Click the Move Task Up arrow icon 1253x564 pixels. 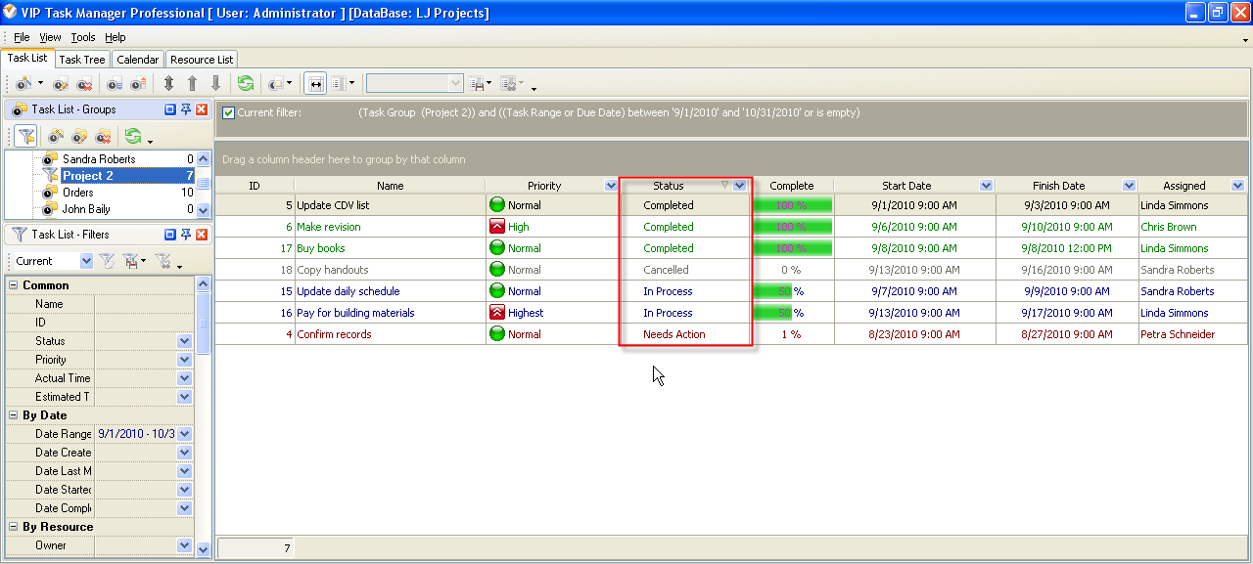click(x=192, y=84)
